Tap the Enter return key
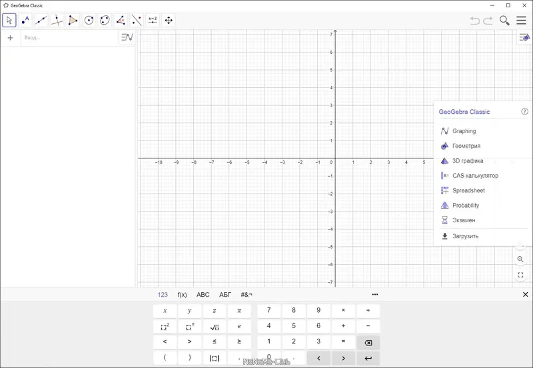533x368 pixels. [368, 358]
